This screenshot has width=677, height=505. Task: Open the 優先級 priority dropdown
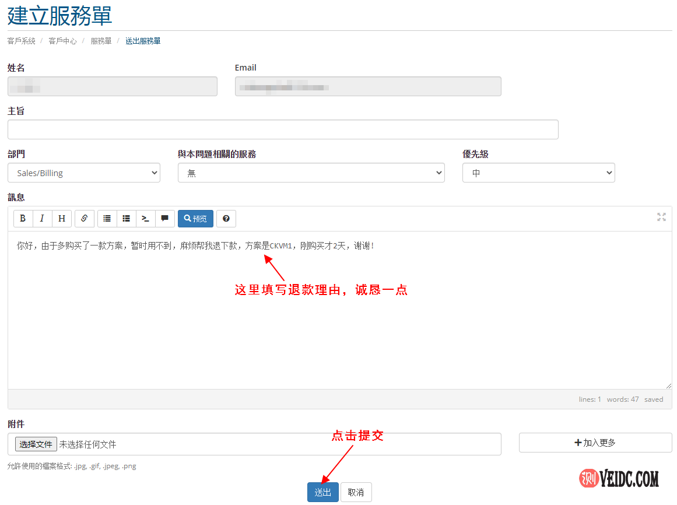(538, 173)
